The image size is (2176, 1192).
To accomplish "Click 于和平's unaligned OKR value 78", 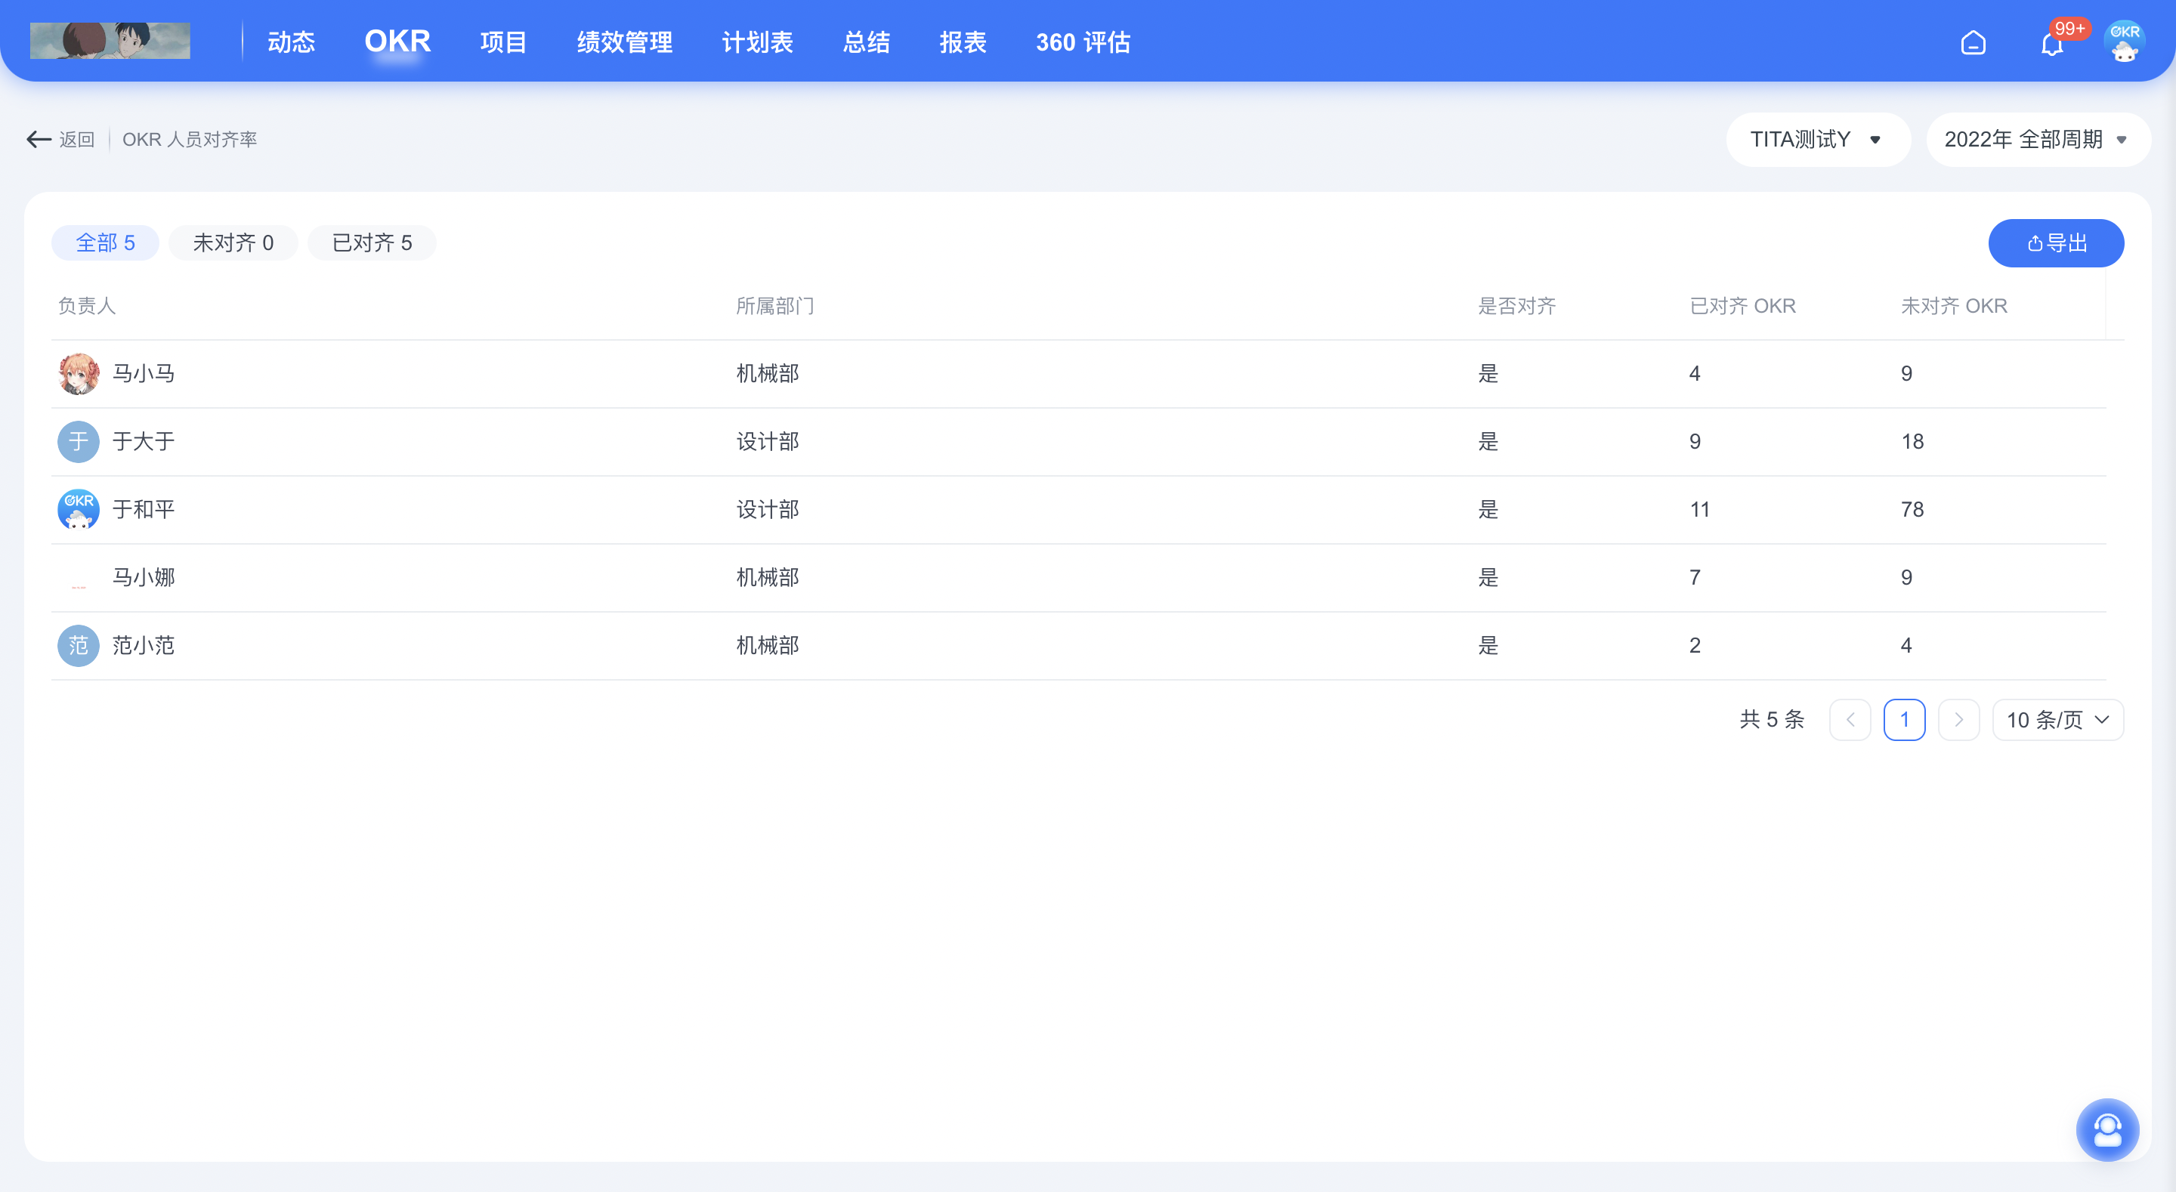I will click(x=1912, y=509).
